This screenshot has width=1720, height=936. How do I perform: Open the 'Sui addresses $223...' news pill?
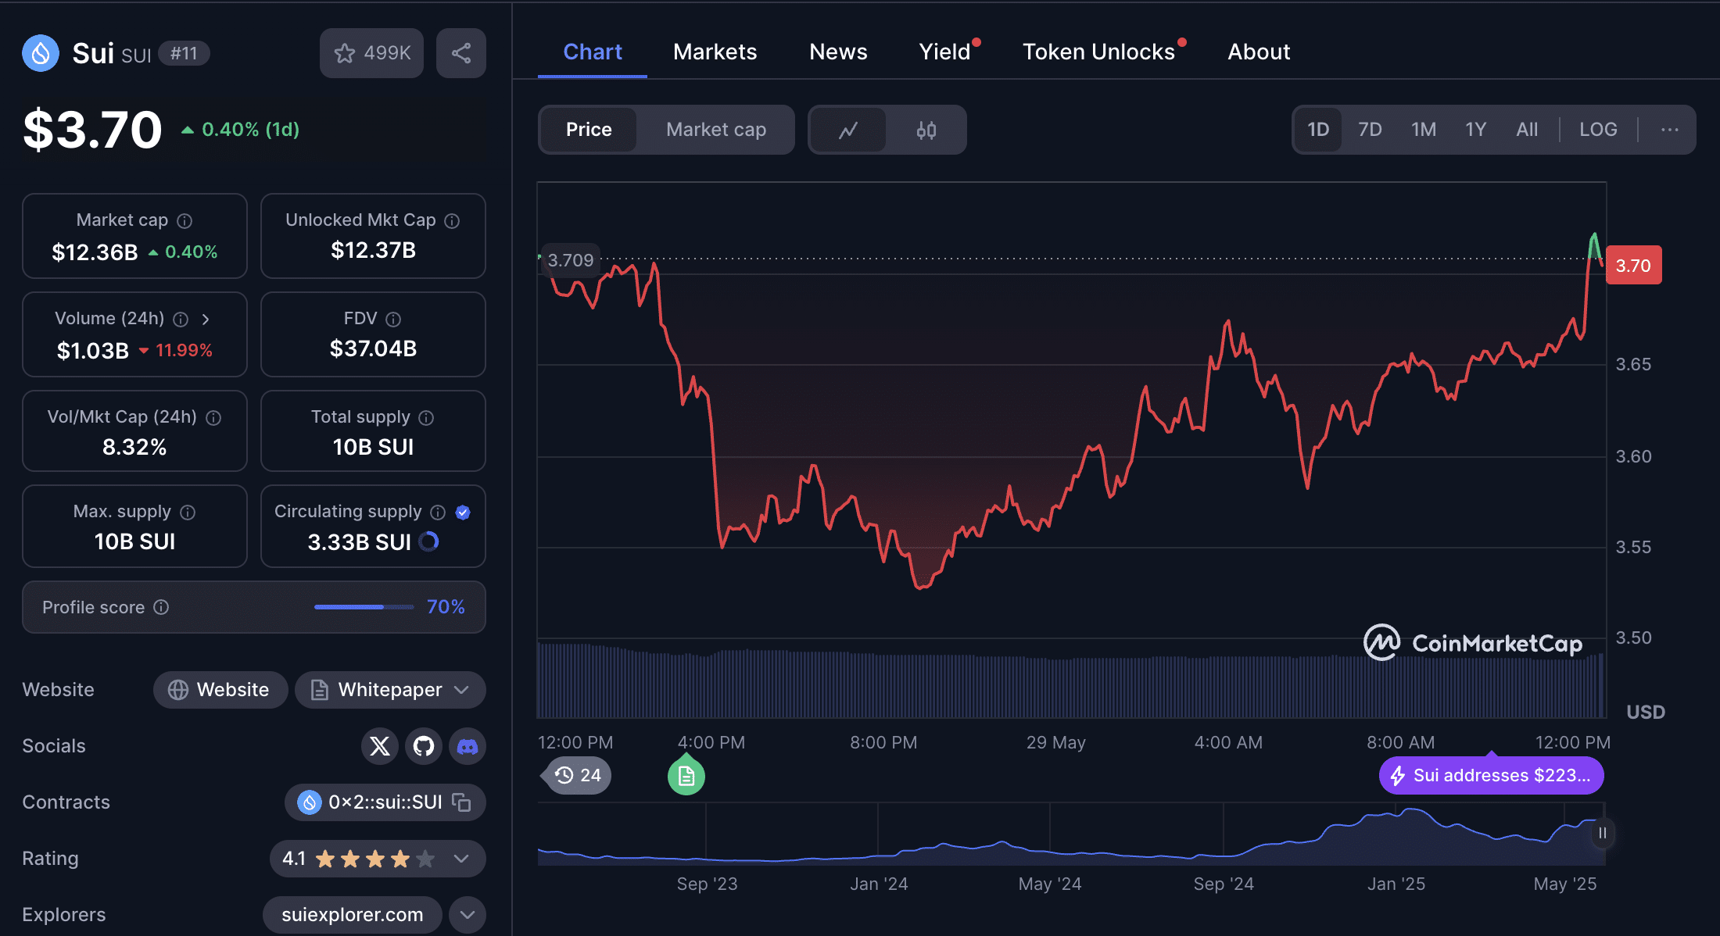[1491, 775]
